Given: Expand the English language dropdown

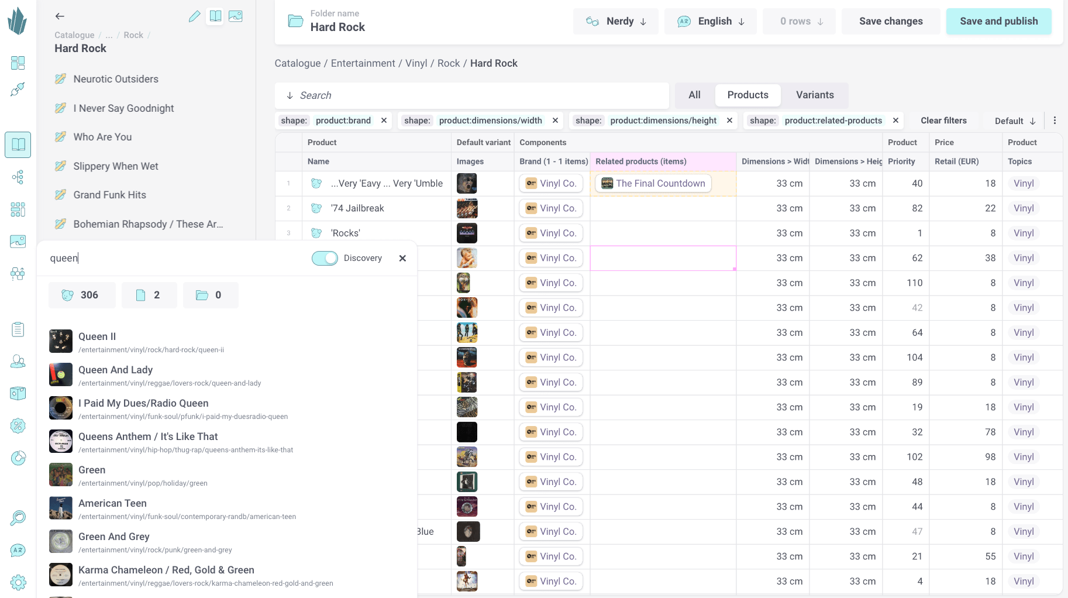Looking at the screenshot, I should [x=711, y=22].
